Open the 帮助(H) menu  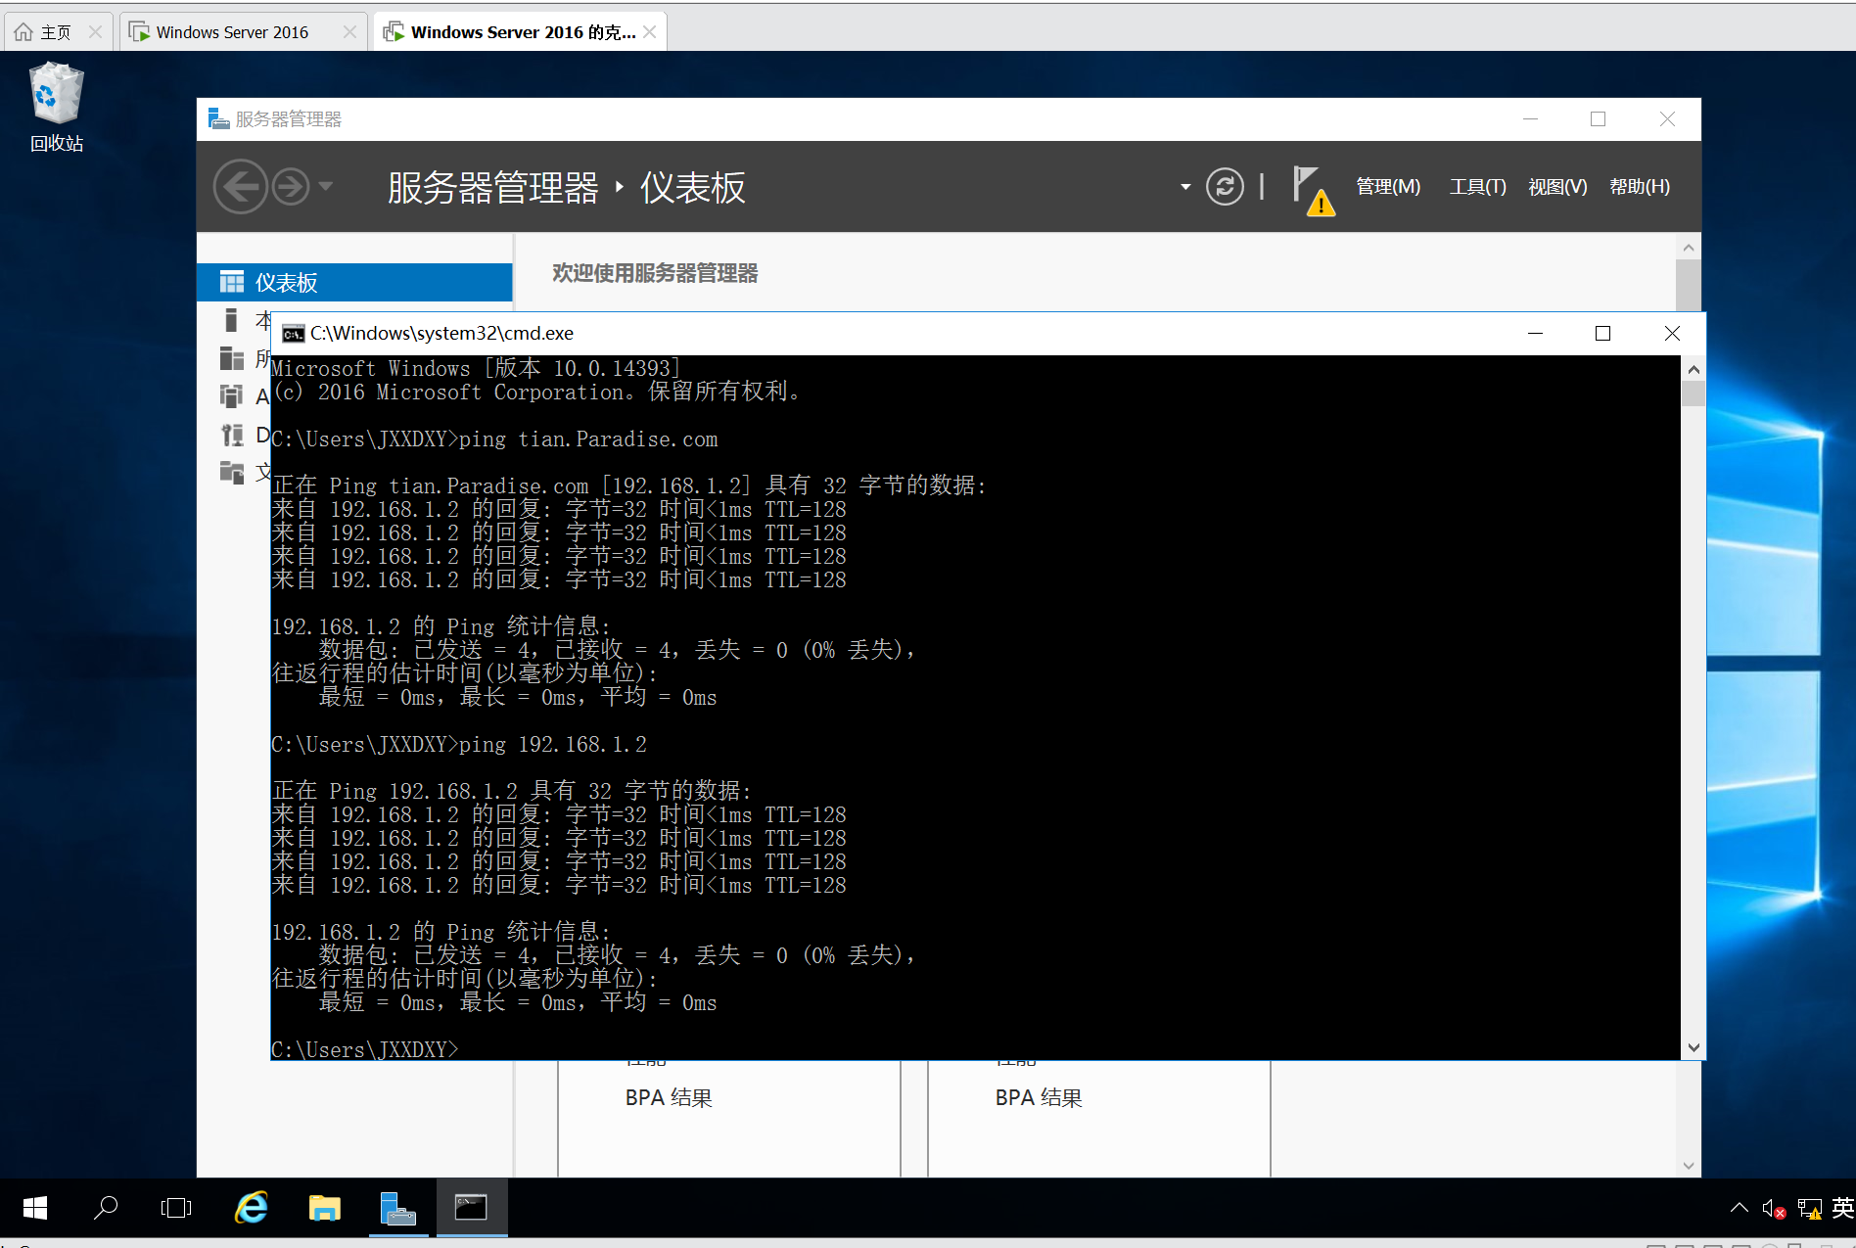point(1640,186)
